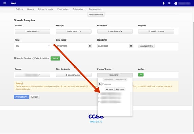Expand Ferramentas menu
194x134 pixels.
[x=95, y=9]
